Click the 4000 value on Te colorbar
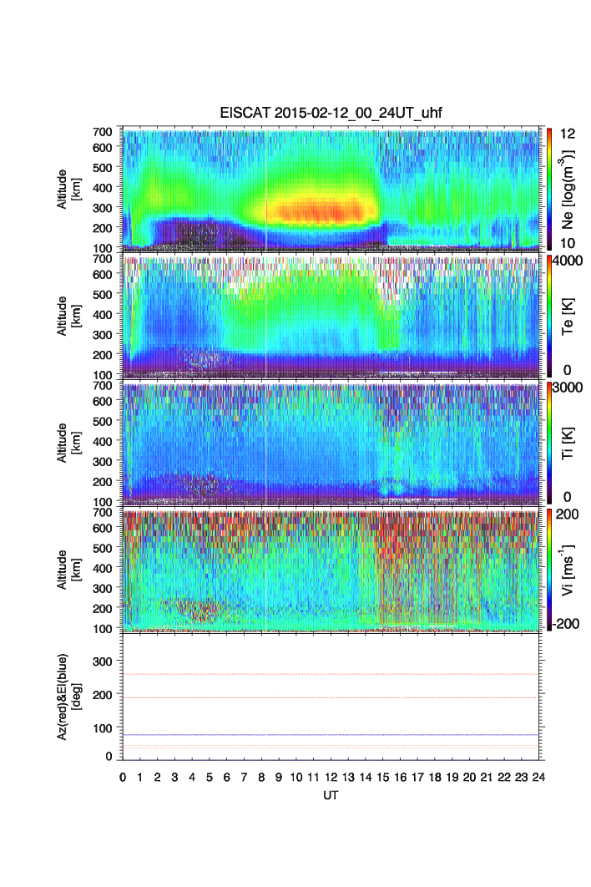 568,261
